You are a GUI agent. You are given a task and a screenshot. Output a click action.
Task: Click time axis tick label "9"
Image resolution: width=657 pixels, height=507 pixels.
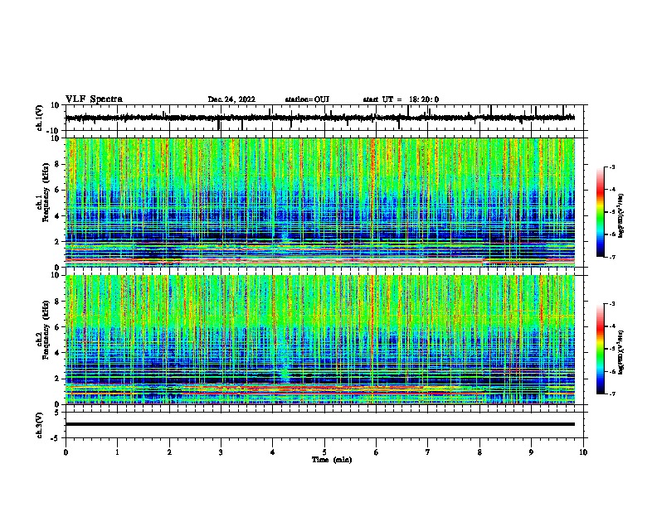pos(531,452)
